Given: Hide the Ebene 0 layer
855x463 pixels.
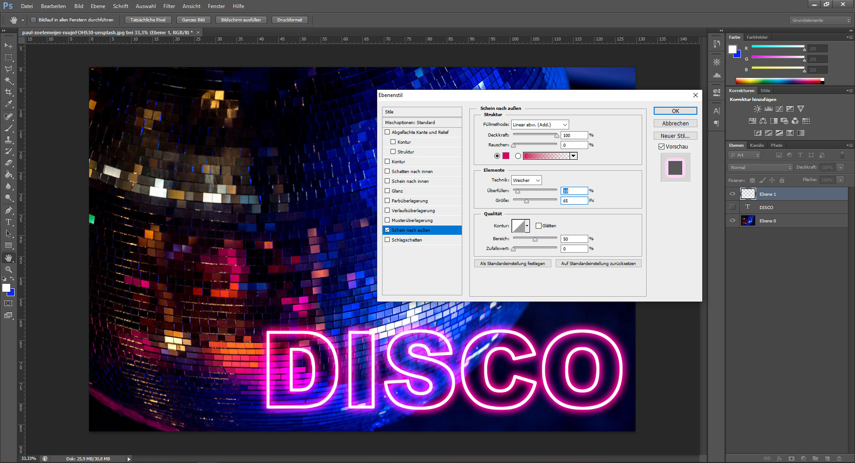Looking at the screenshot, I should click(733, 221).
